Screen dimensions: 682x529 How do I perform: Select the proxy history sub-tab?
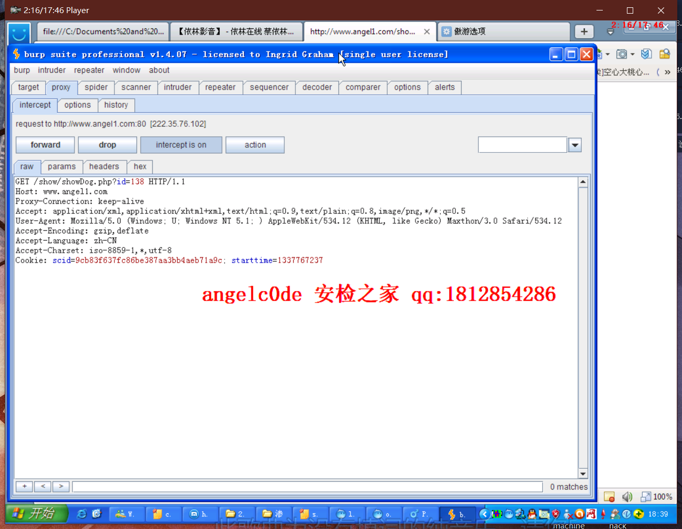pyautogui.click(x=116, y=105)
